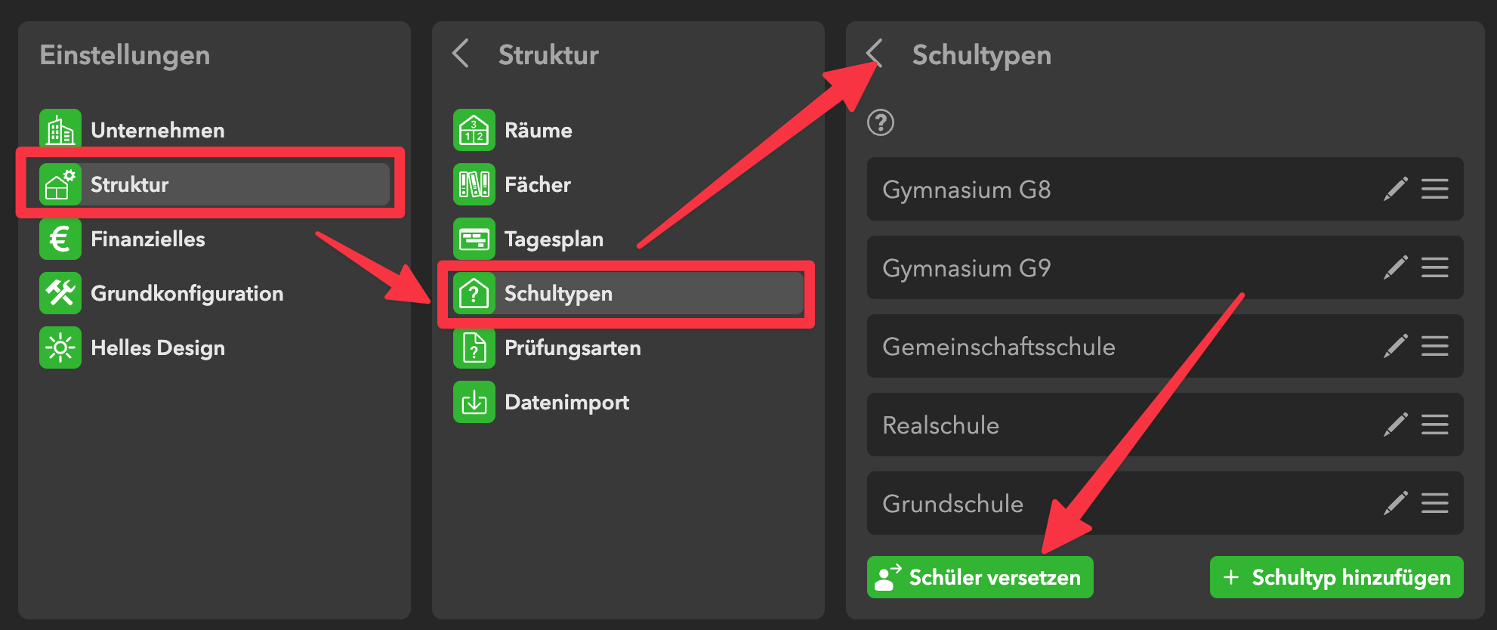
Task: Open the Schultypen menu entry
Action: tap(627, 293)
